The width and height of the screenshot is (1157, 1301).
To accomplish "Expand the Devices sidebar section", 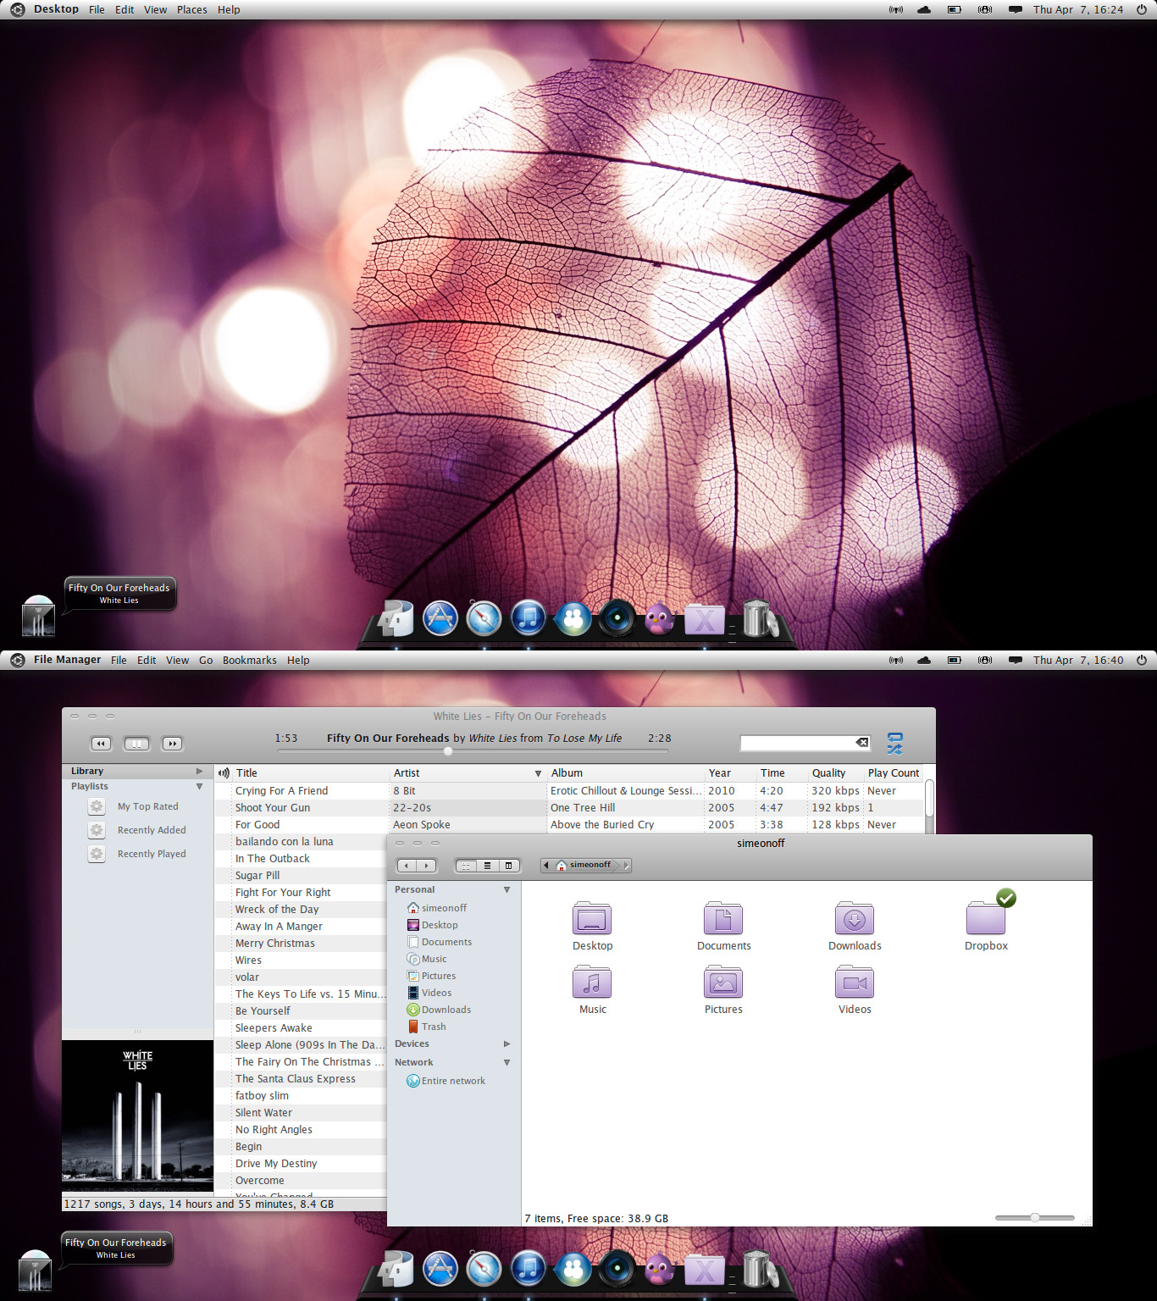I will click(507, 1044).
